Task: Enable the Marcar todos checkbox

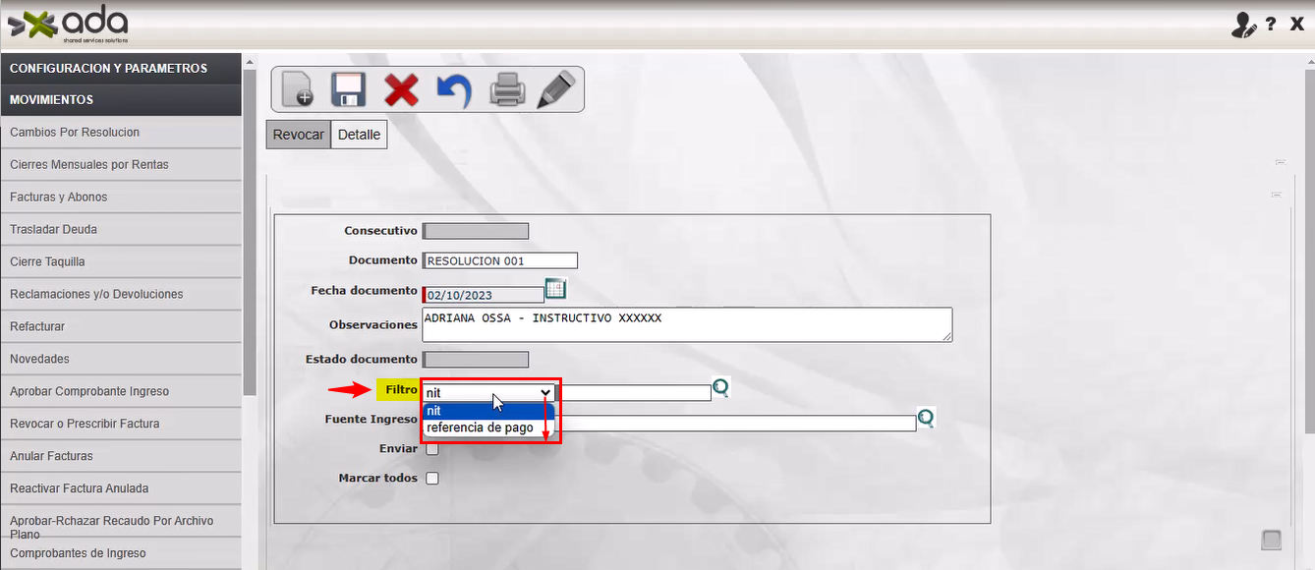Action: (x=431, y=479)
